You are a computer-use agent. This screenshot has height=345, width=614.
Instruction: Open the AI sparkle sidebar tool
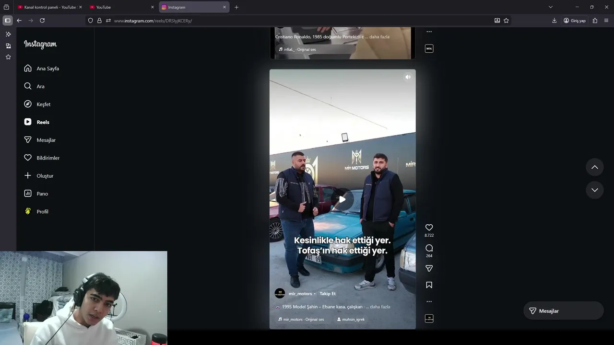point(8,34)
